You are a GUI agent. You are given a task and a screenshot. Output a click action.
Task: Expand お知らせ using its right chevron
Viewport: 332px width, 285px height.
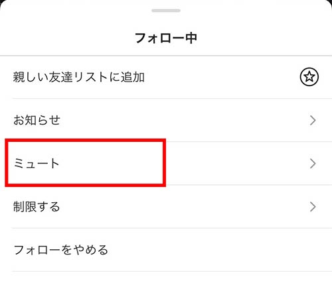point(313,121)
